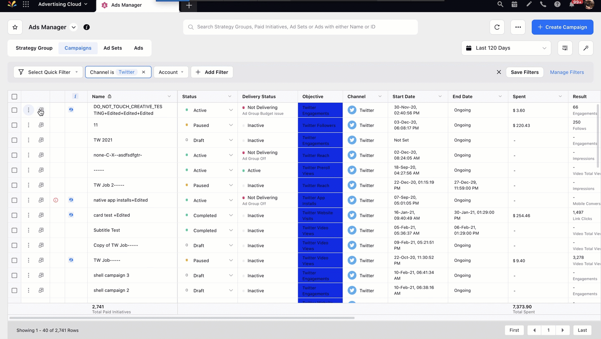Click the Twitter icon in Subtitle Test row

352,230
